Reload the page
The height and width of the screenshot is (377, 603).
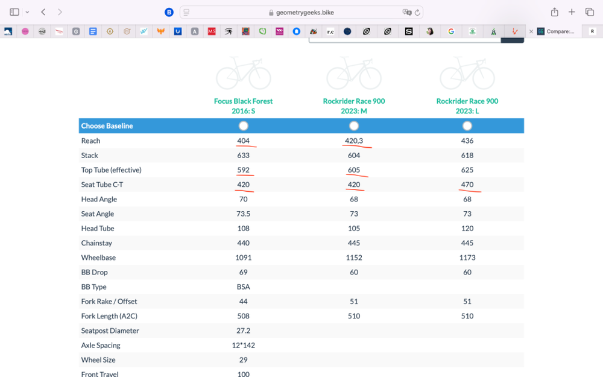417,12
